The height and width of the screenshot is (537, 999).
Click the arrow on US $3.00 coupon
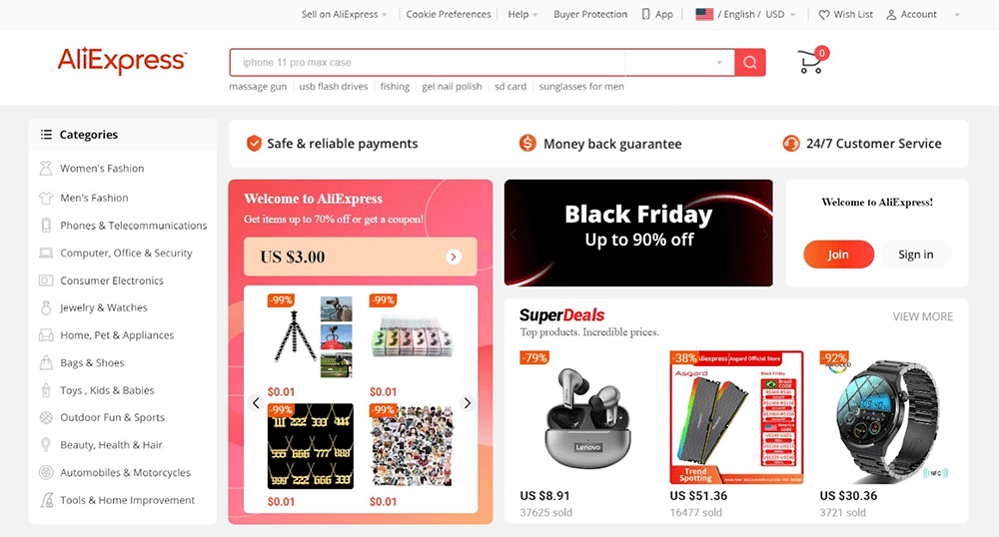point(453,258)
